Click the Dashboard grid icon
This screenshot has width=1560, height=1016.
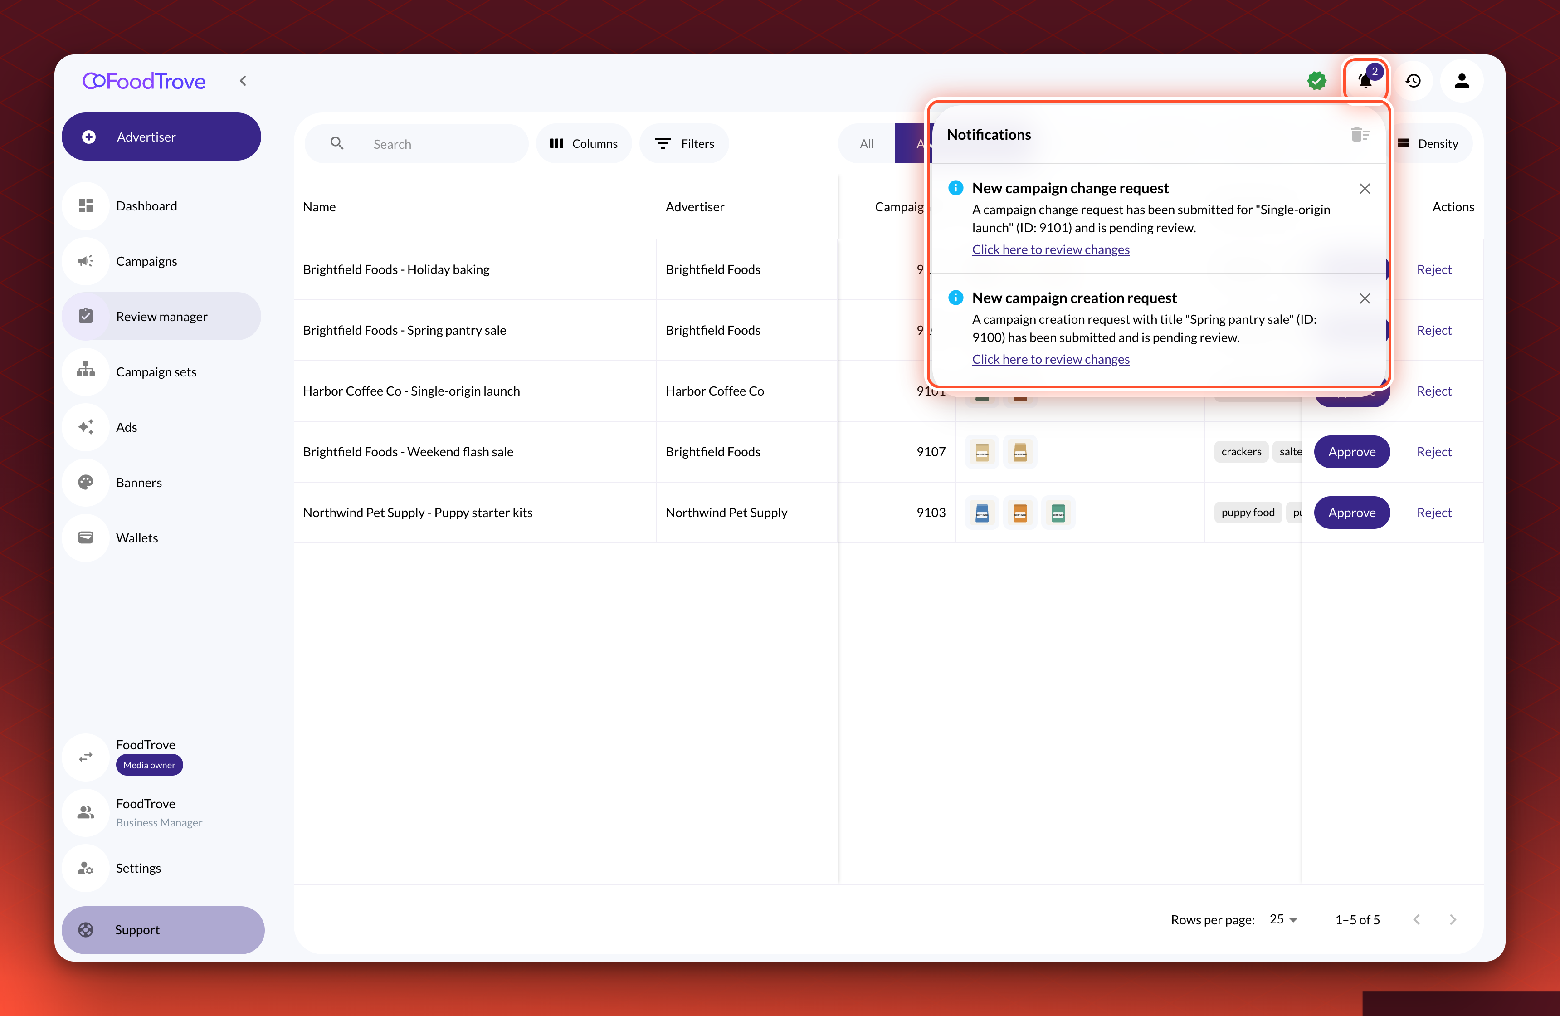click(x=86, y=206)
